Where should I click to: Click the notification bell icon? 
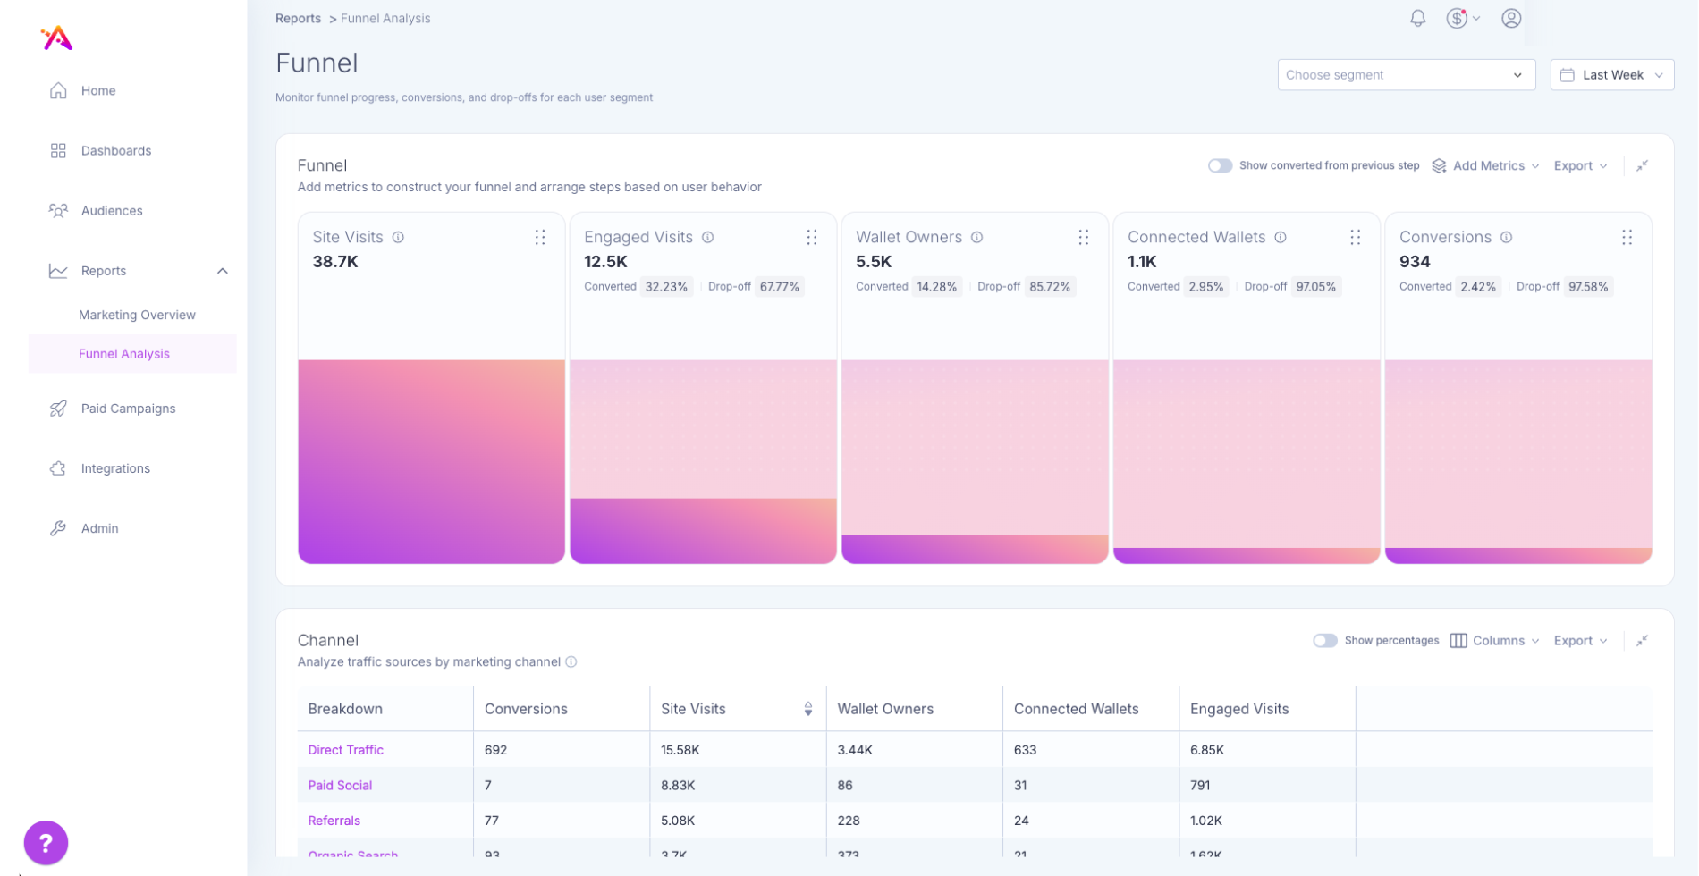pyautogui.click(x=1417, y=19)
